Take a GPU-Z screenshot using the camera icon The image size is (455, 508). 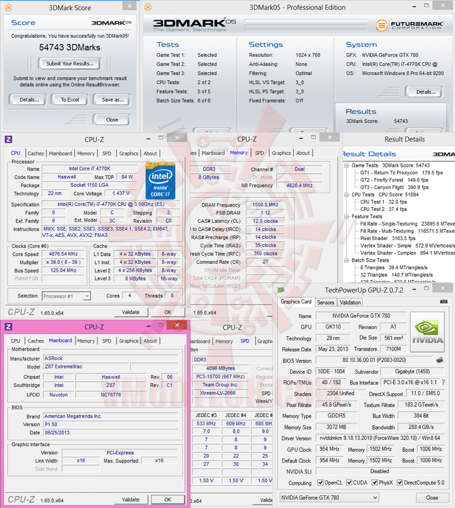444,301
